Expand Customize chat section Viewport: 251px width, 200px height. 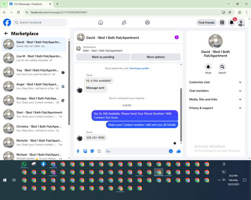tap(215, 82)
